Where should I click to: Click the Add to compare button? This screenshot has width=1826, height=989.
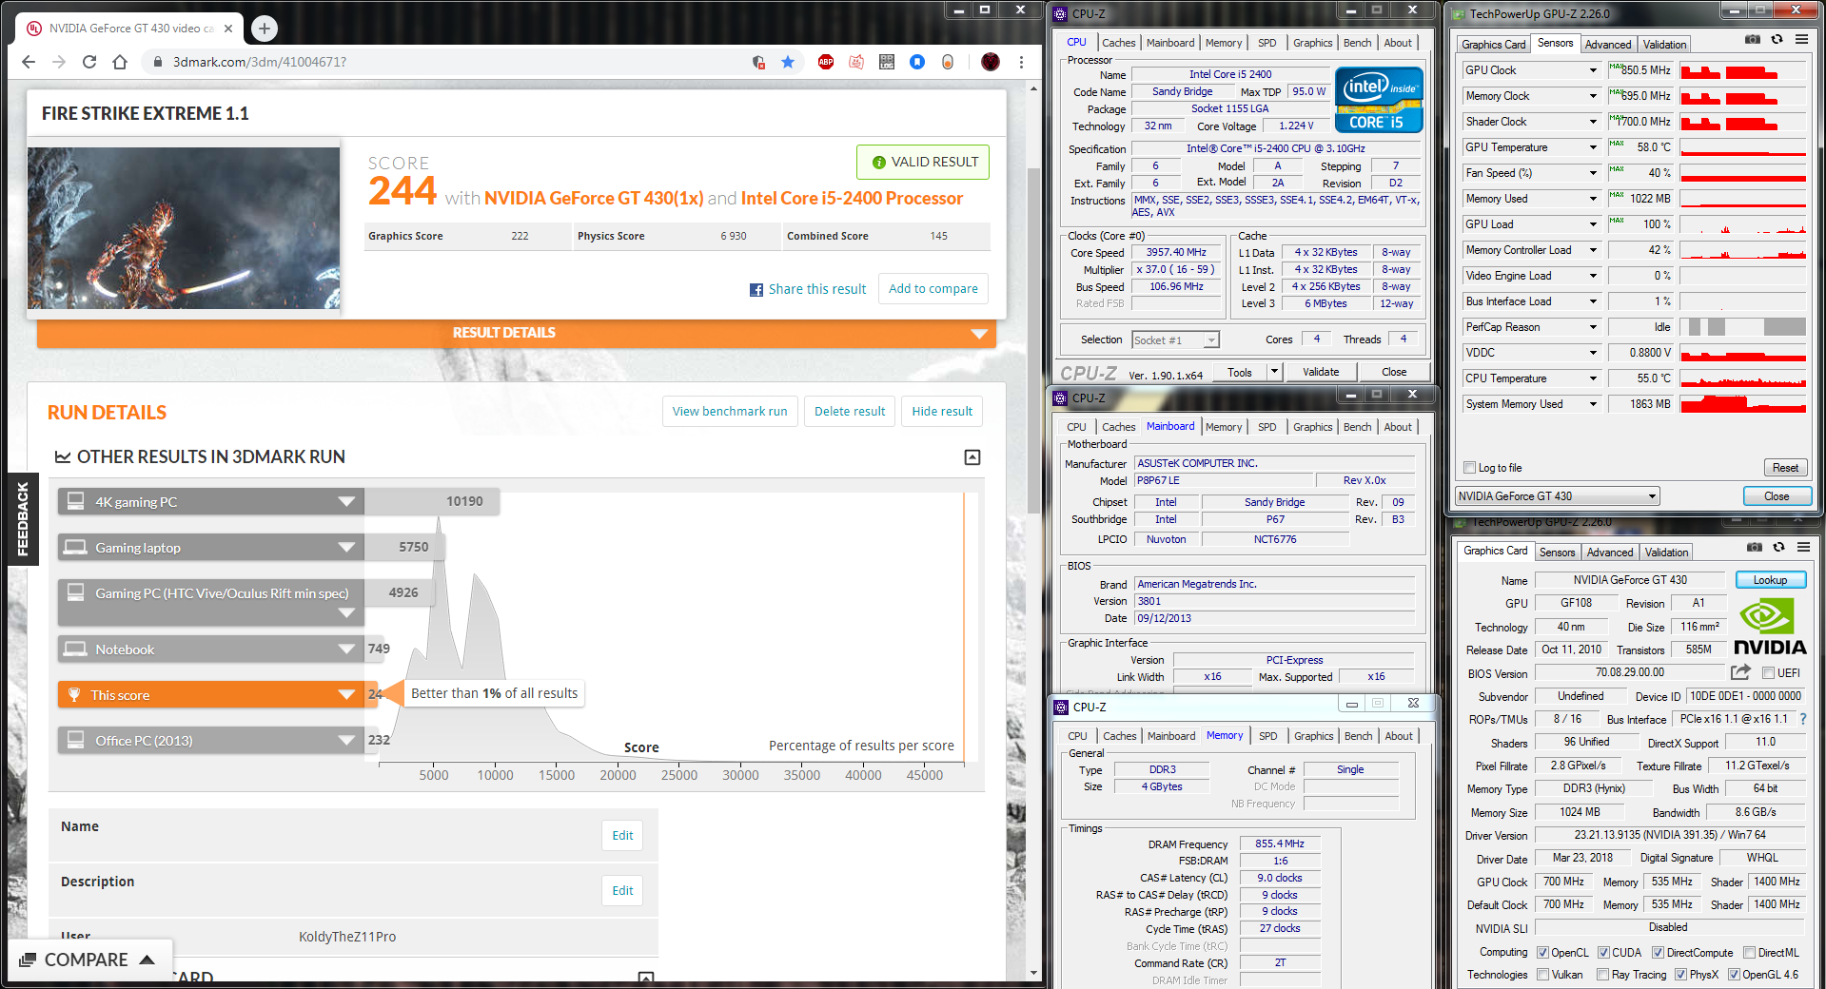[933, 289]
